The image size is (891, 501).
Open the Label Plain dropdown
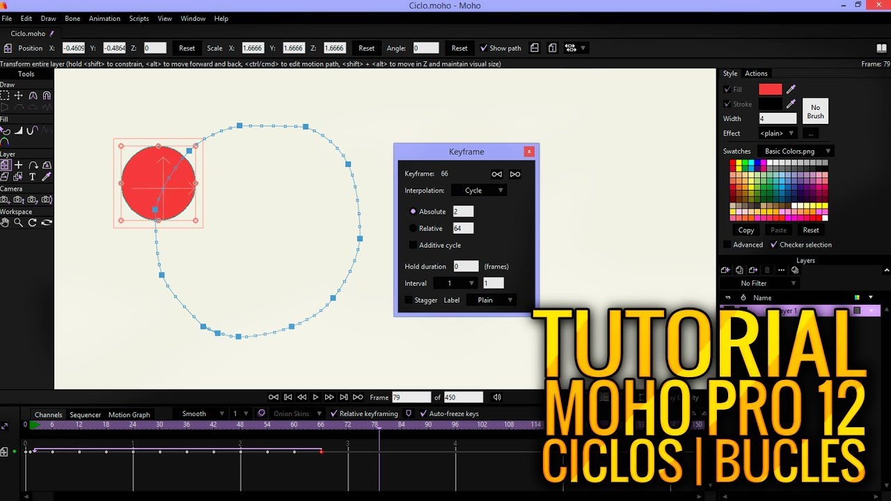[x=491, y=300]
